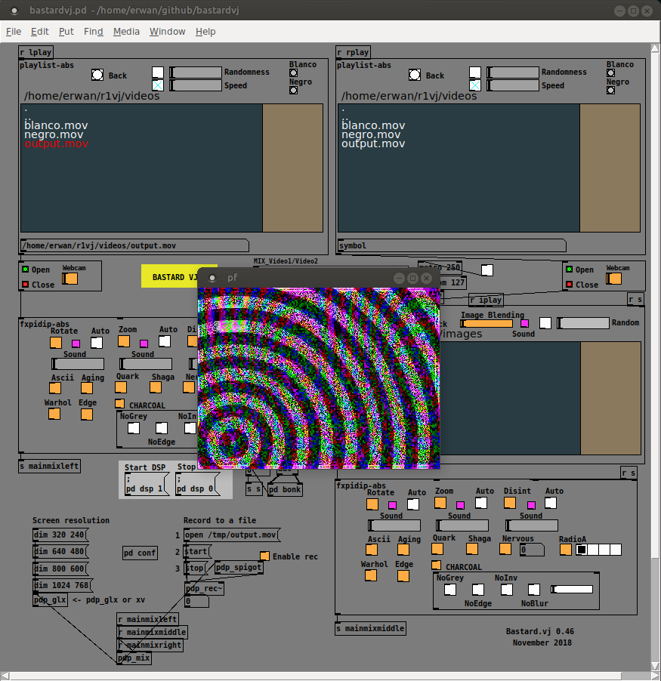661x681 pixels.
Task: Open the Find menu
Action: pos(93,31)
